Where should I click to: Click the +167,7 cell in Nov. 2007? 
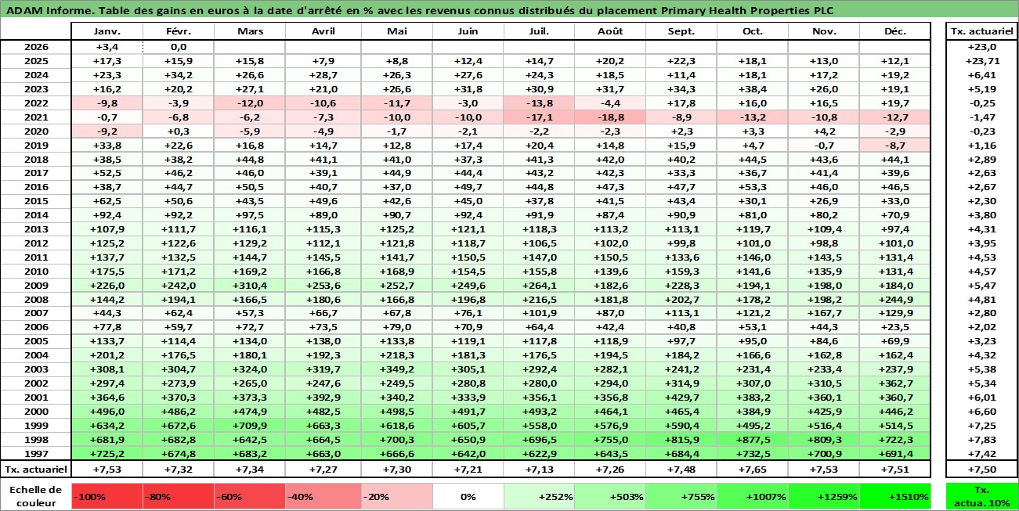[x=823, y=313]
